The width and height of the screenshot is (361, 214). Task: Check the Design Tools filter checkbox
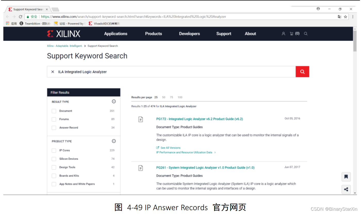coord(54,167)
